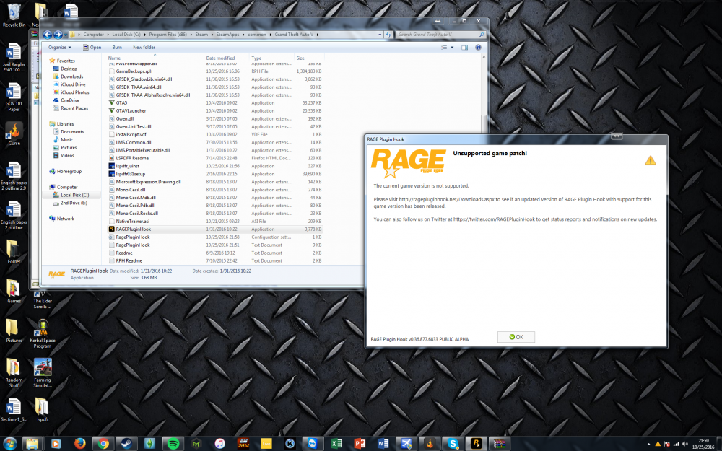Select the lspdfr_uinst file
722x451 pixels.
click(x=127, y=166)
